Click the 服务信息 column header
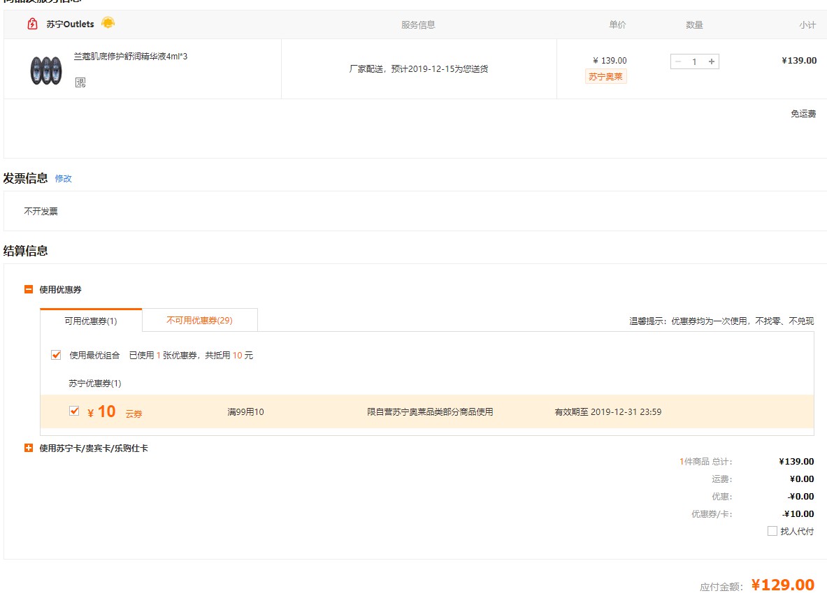This screenshot has height=598, width=827. pos(418,24)
